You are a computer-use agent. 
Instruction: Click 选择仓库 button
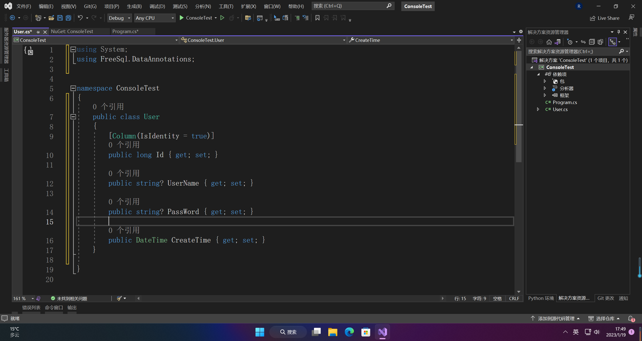(604, 319)
